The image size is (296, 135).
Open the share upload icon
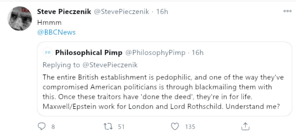(245, 126)
